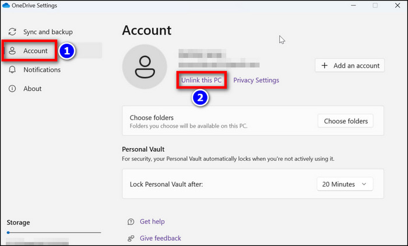Click the Choose folders button
The height and width of the screenshot is (246, 408).
pyautogui.click(x=346, y=121)
